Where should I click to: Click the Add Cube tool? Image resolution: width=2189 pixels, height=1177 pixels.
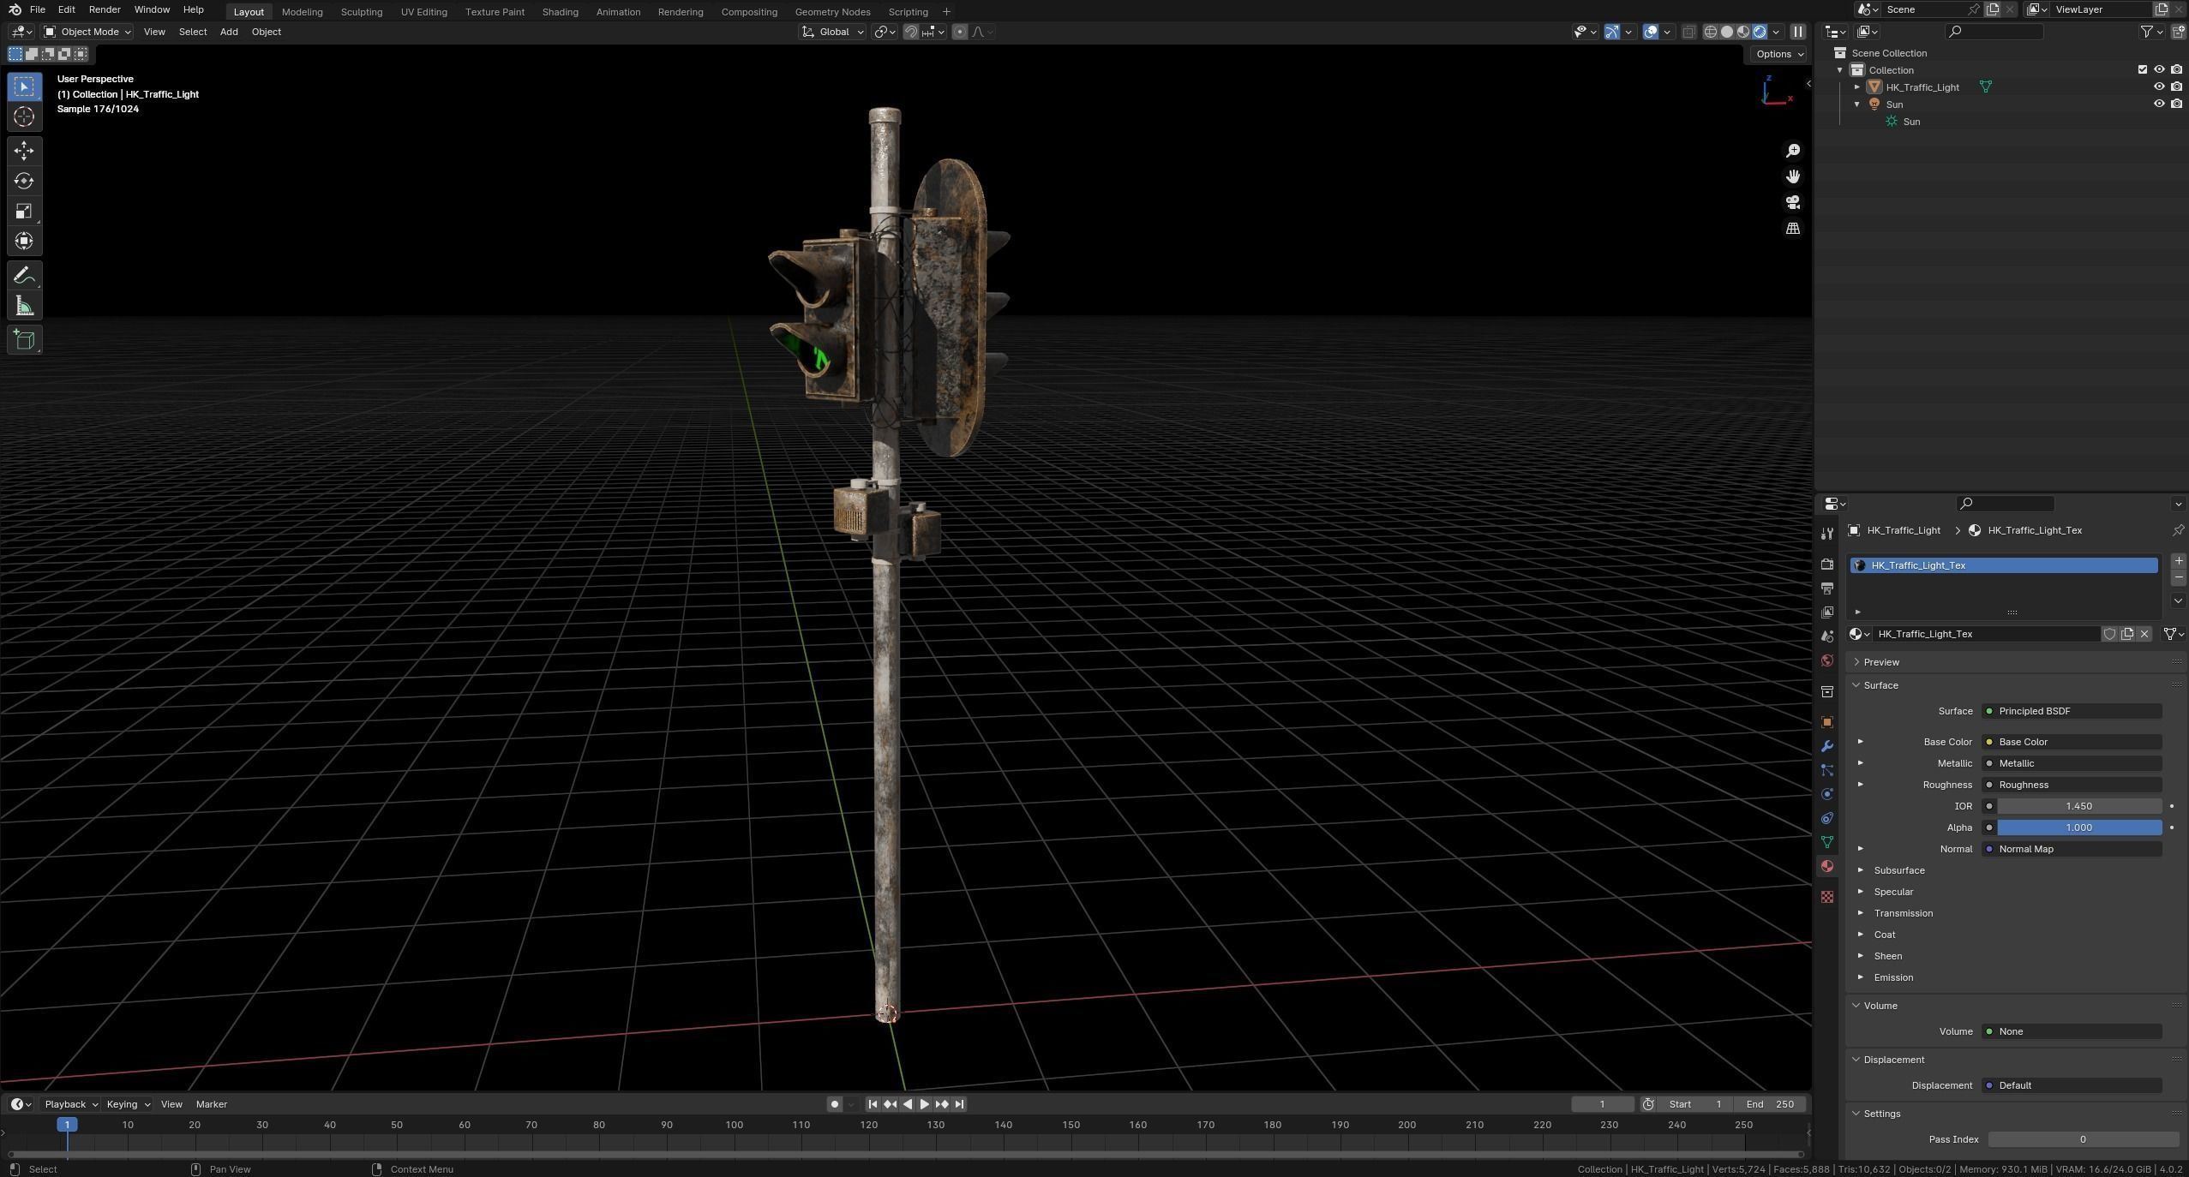[x=24, y=340]
